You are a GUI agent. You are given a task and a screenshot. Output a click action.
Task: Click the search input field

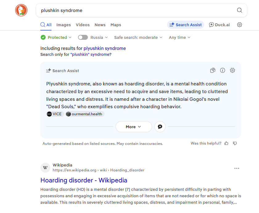[136, 10]
